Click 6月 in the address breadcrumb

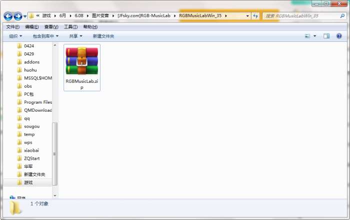coord(62,15)
